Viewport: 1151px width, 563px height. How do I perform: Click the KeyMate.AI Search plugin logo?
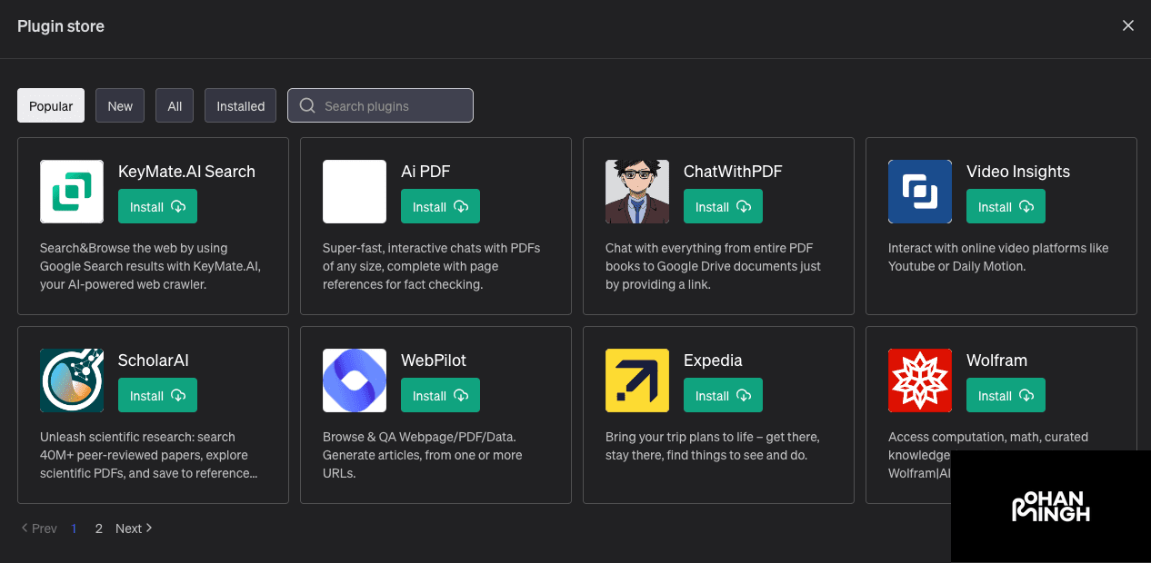click(71, 192)
